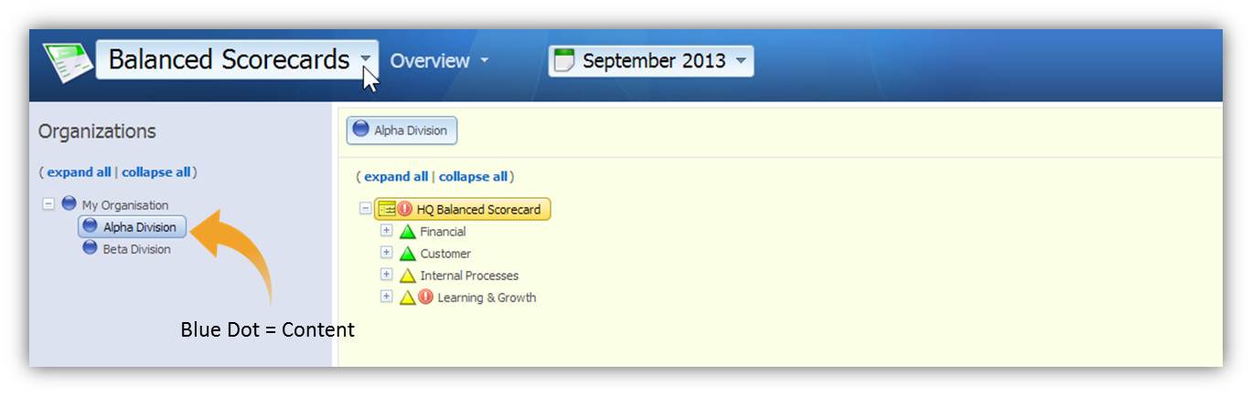1252x396 pixels.
Task: Click the calendar icon beside September 2013
Action: tap(565, 61)
